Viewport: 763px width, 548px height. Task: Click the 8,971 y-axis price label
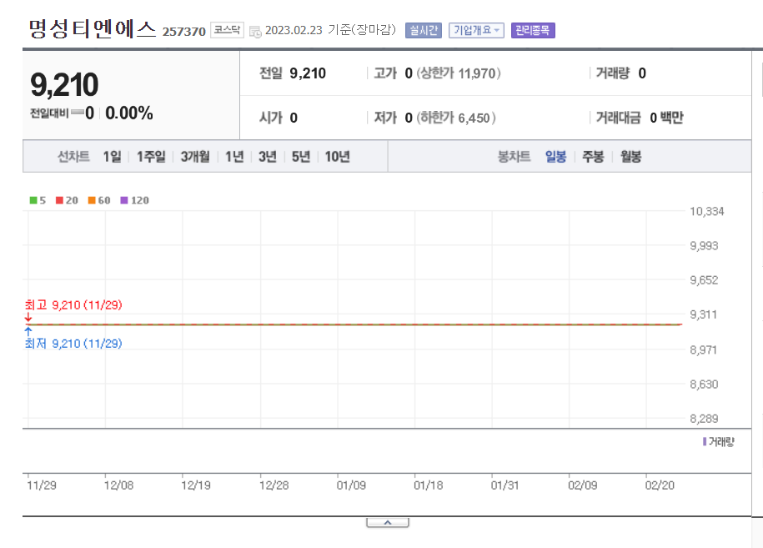pos(703,350)
